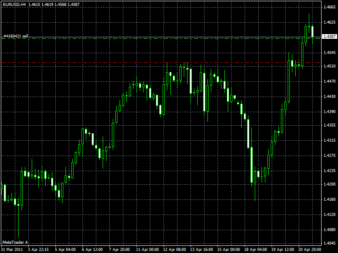
Task: Click the 5 Apr 04:00 time label
Action: tap(65, 250)
